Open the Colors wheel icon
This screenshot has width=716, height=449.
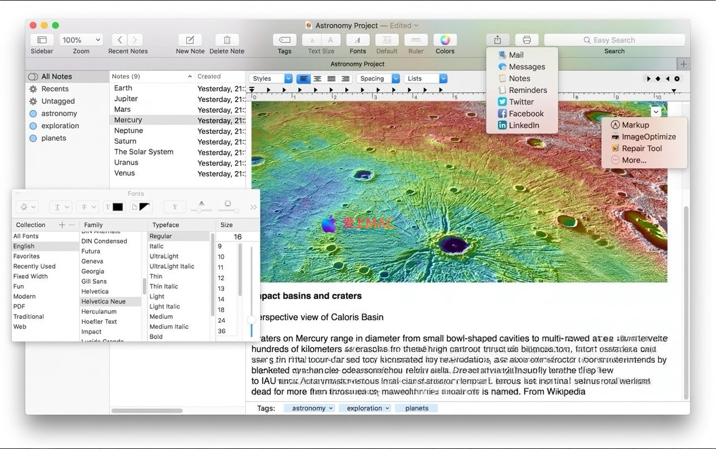[x=445, y=40]
